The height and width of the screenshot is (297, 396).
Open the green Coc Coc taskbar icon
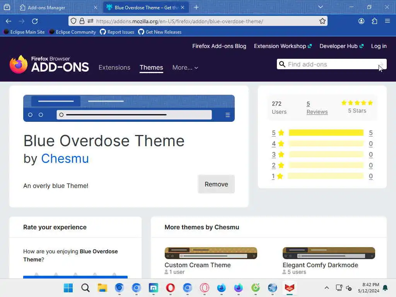click(x=255, y=288)
